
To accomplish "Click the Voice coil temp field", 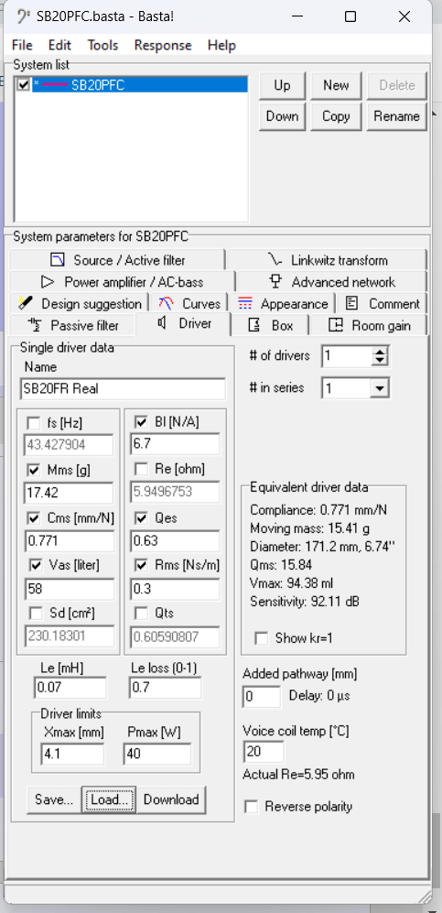I will point(264,752).
